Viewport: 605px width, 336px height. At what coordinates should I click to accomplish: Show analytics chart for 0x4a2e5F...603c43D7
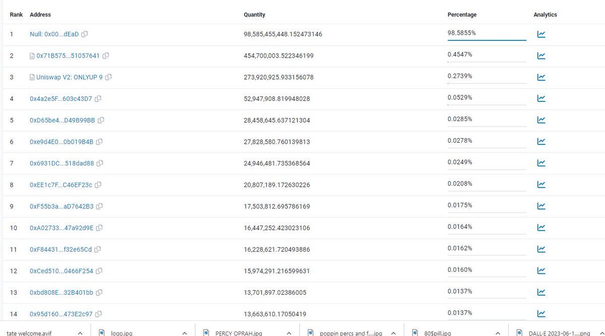(541, 99)
